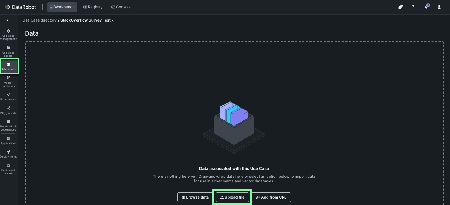Collapse sidebar with back arrow
The width and height of the screenshot is (450, 205).
click(x=8, y=20)
